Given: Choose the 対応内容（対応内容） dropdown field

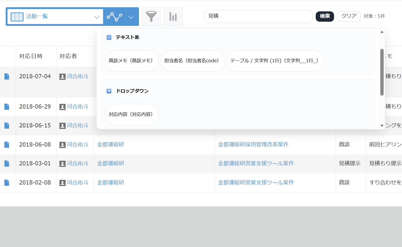Looking at the screenshot, I should [132, 114].
